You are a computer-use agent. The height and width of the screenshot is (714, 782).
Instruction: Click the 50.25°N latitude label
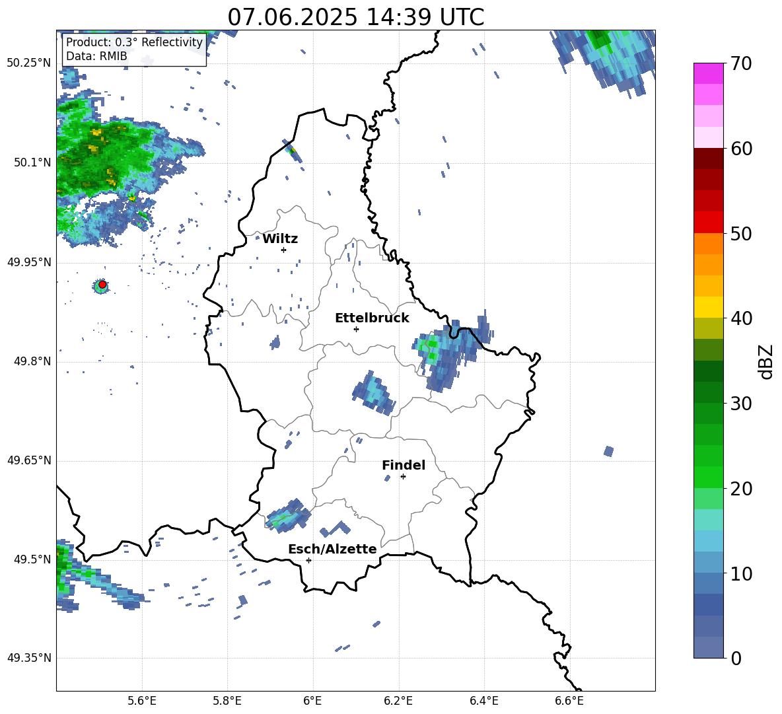pyautogui.click(x=29, y=63)
